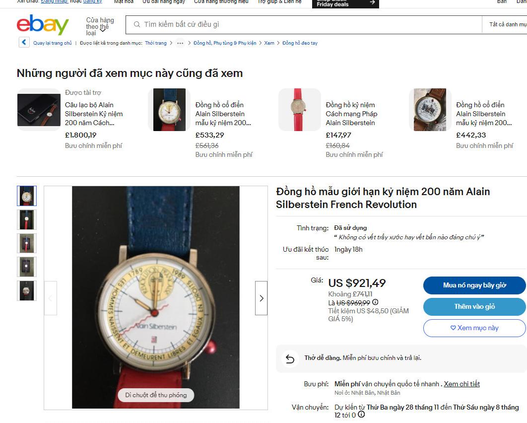Click the search input field
This screenshot has width=527, height=423.
[304, 24]
